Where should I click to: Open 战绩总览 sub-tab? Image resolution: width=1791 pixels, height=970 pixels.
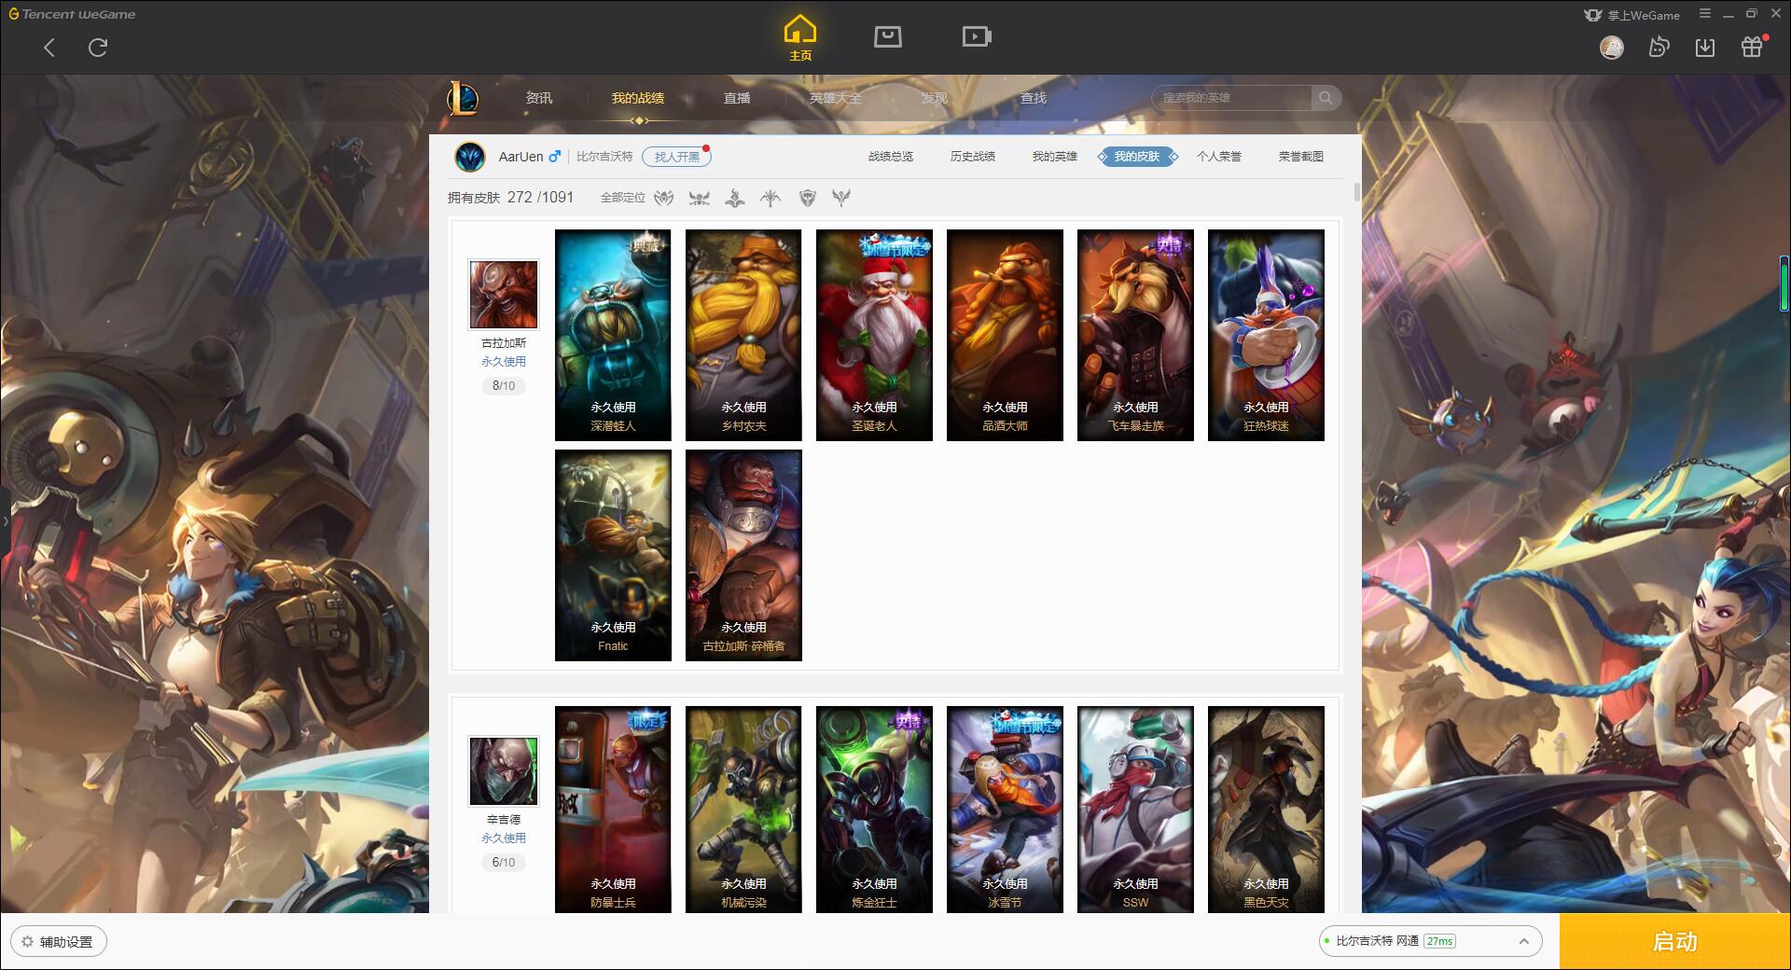coord(891,157)
